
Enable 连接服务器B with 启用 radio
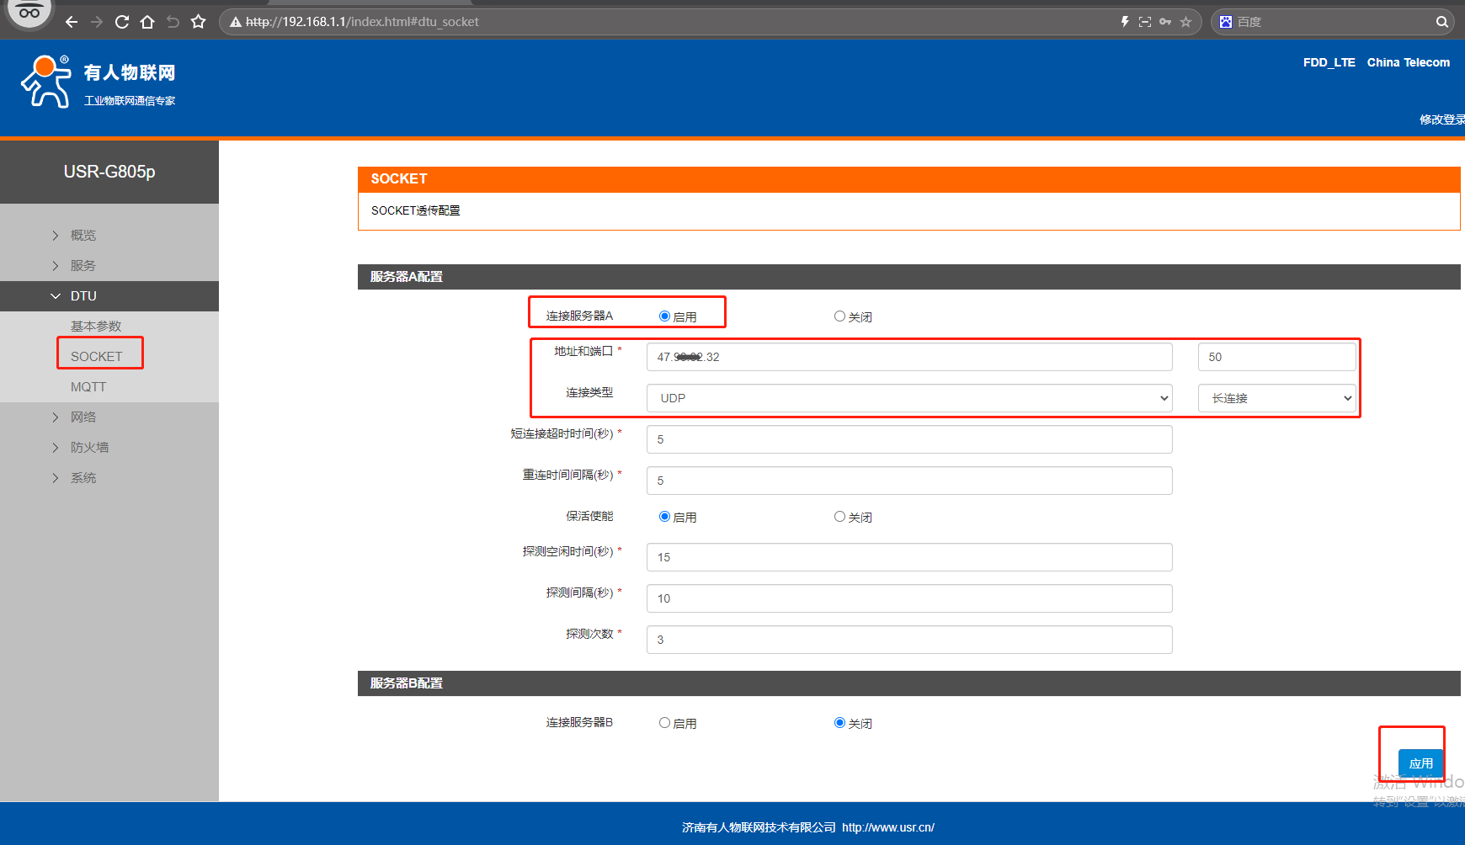click(664, 723)
